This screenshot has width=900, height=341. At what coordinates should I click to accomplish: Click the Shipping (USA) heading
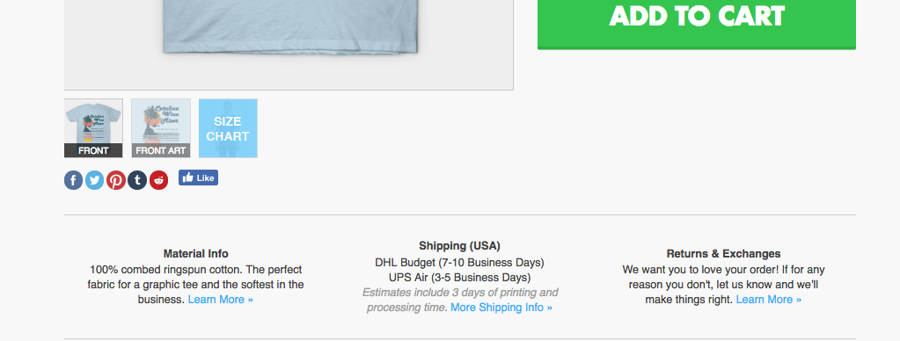pyautogui.click(x=459, y=245)
